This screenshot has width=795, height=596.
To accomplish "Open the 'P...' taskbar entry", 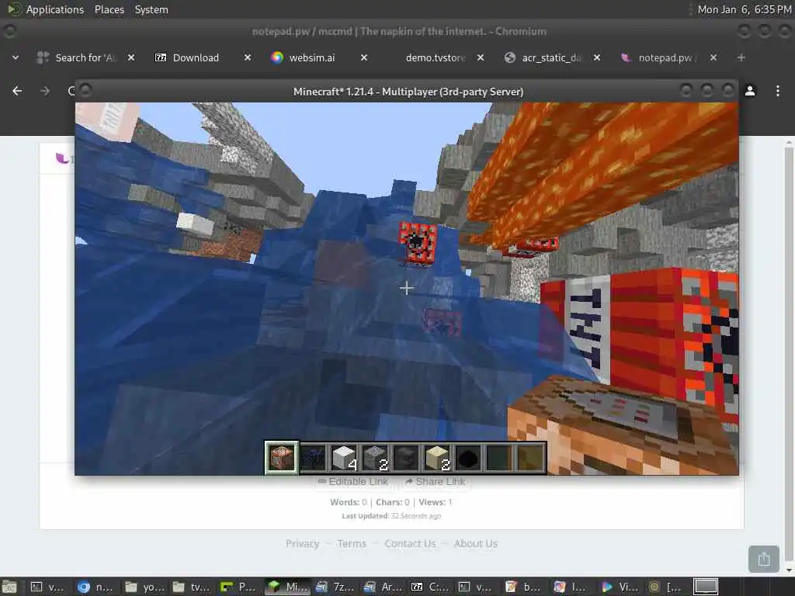I will coord(238,587).
